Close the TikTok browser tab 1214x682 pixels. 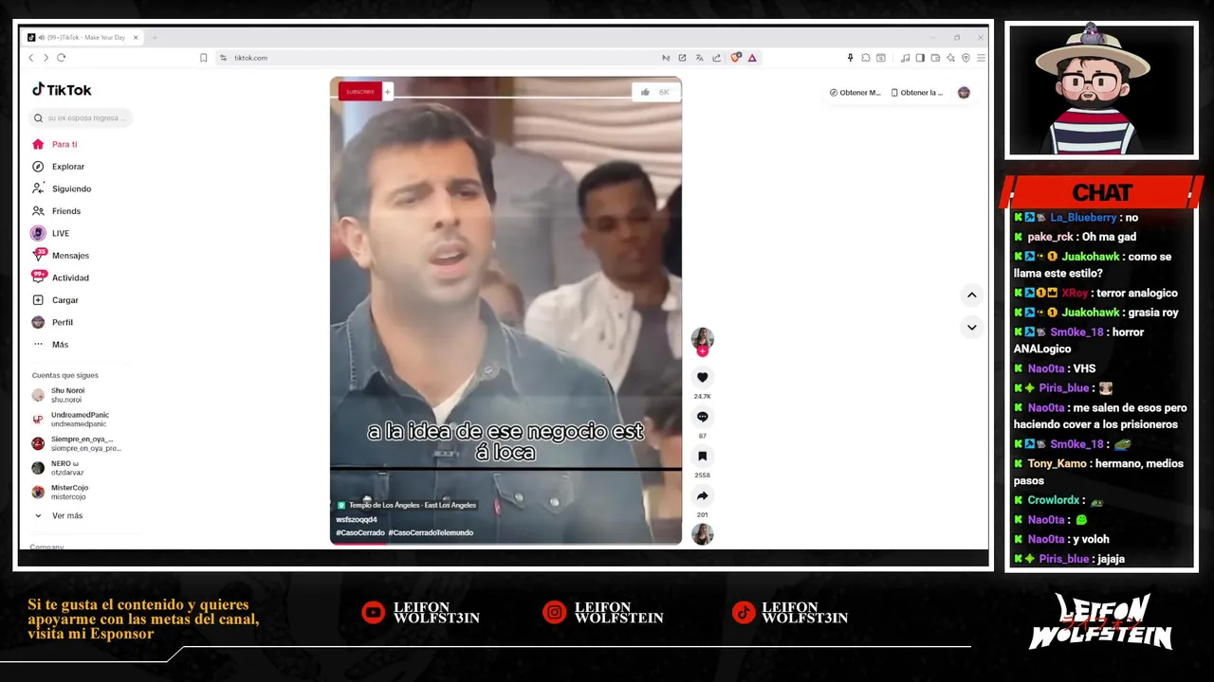(136, 38)
